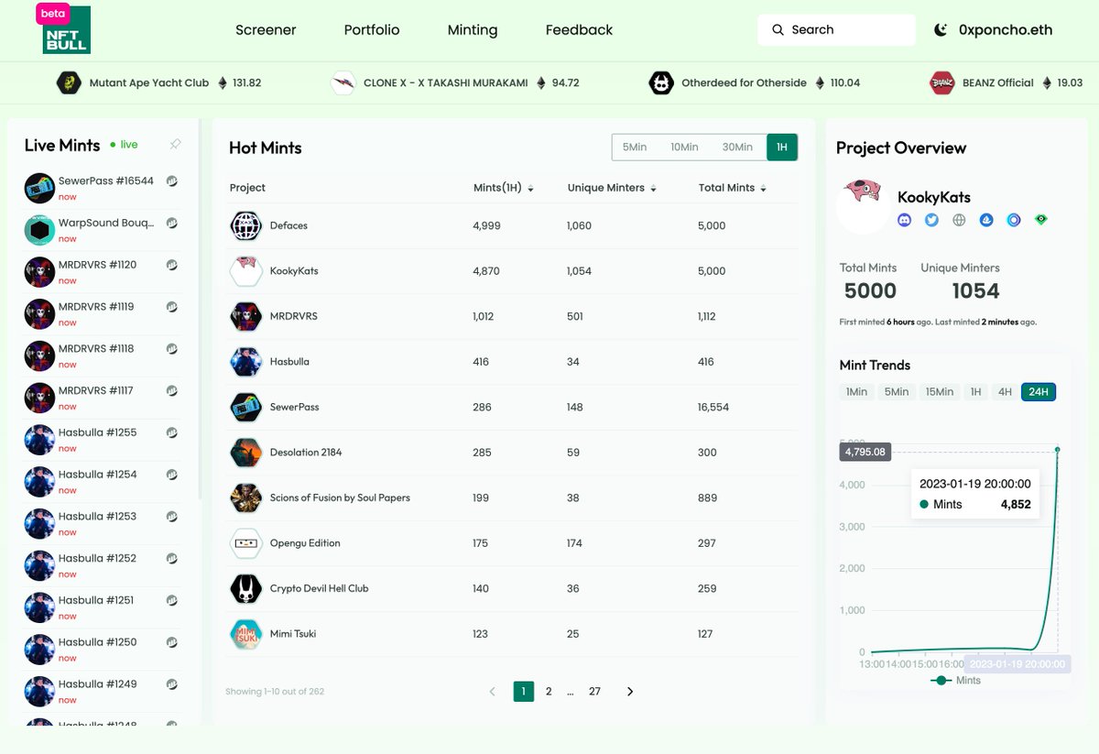1099x754 pixels.
Task: Click inside the Search field
Action: click(x=836, y=29)
